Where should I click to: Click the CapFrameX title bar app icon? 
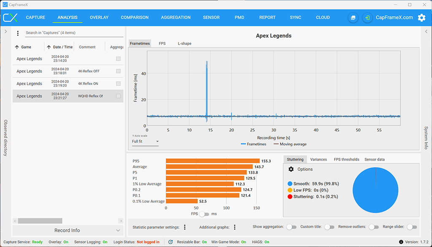[x=5, y=5]
